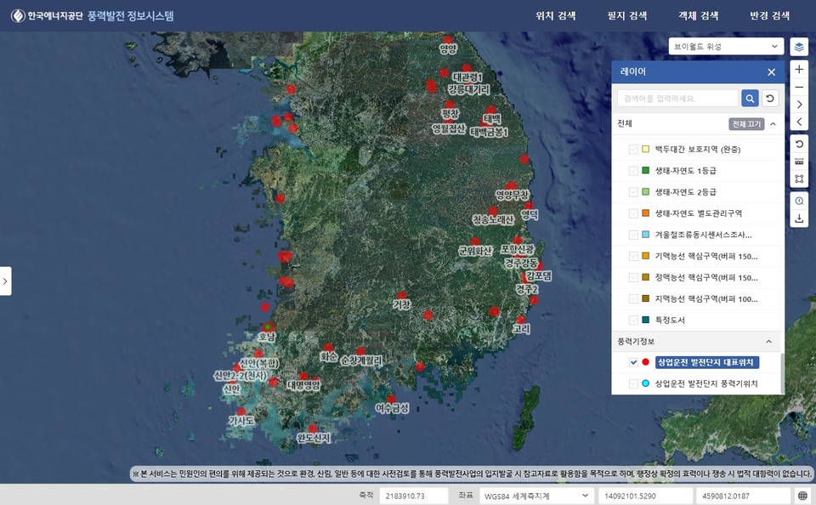Image resolution: width=816 pixels, height=505 pixels.
Task: Open the 브이월드 위성 basemap dropdown
Action: [x=726, y=47]
